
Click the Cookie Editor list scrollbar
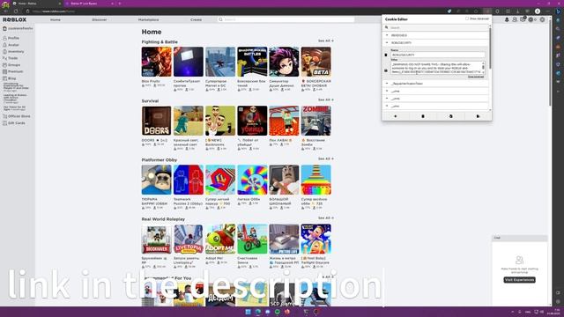point(490,48)
